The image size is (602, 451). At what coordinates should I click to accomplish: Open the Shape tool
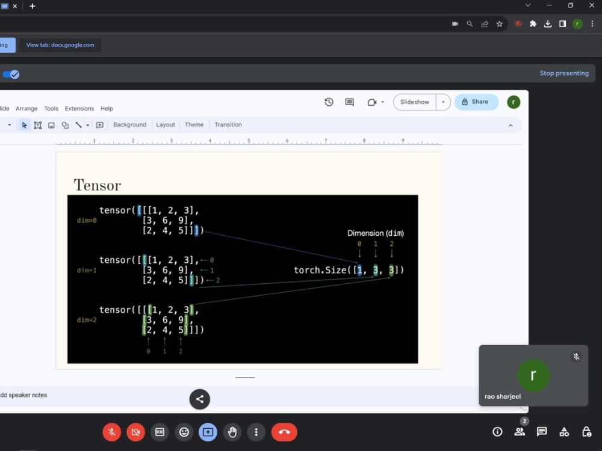(65, 125)
